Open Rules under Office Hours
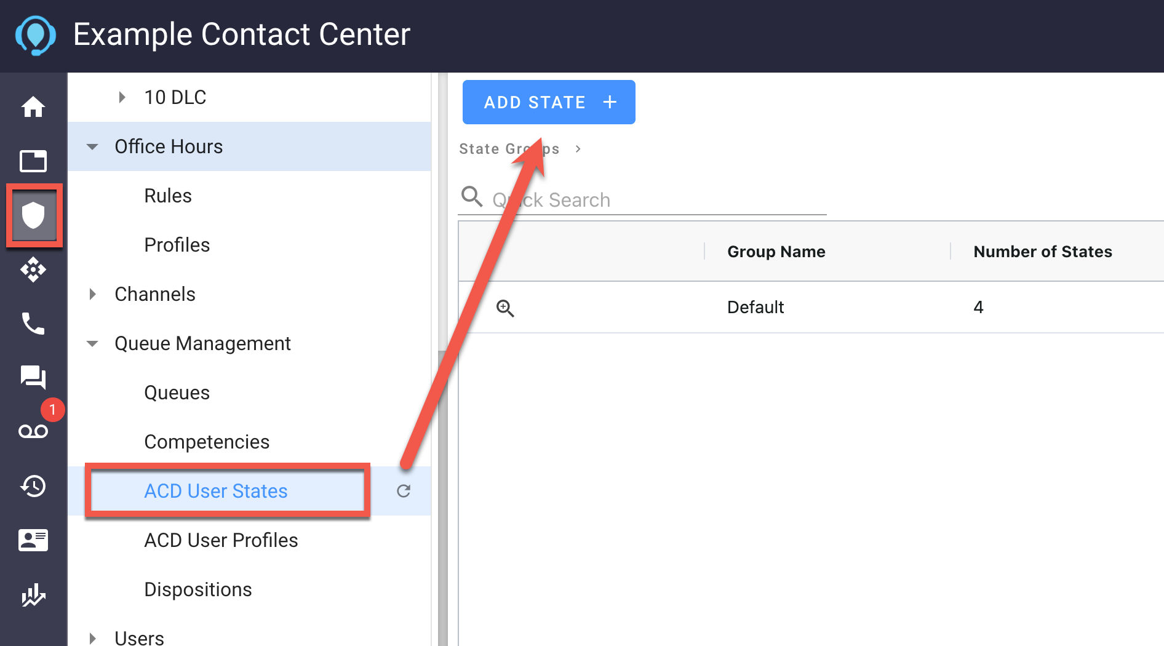Viewport: 1164px width, 646px height. 168,196
